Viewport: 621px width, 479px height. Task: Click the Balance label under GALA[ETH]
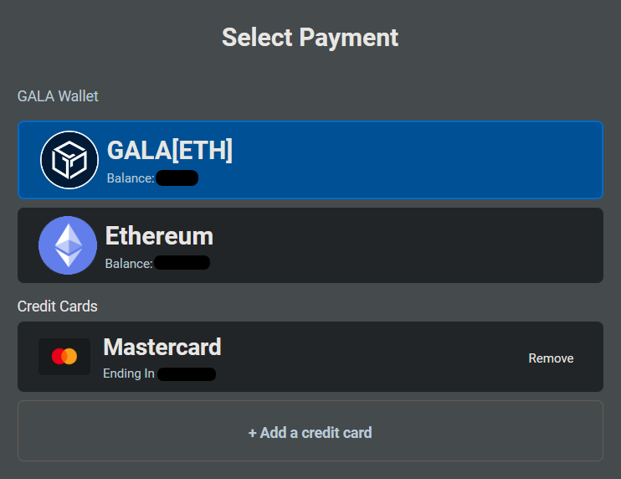pos(131,178)
